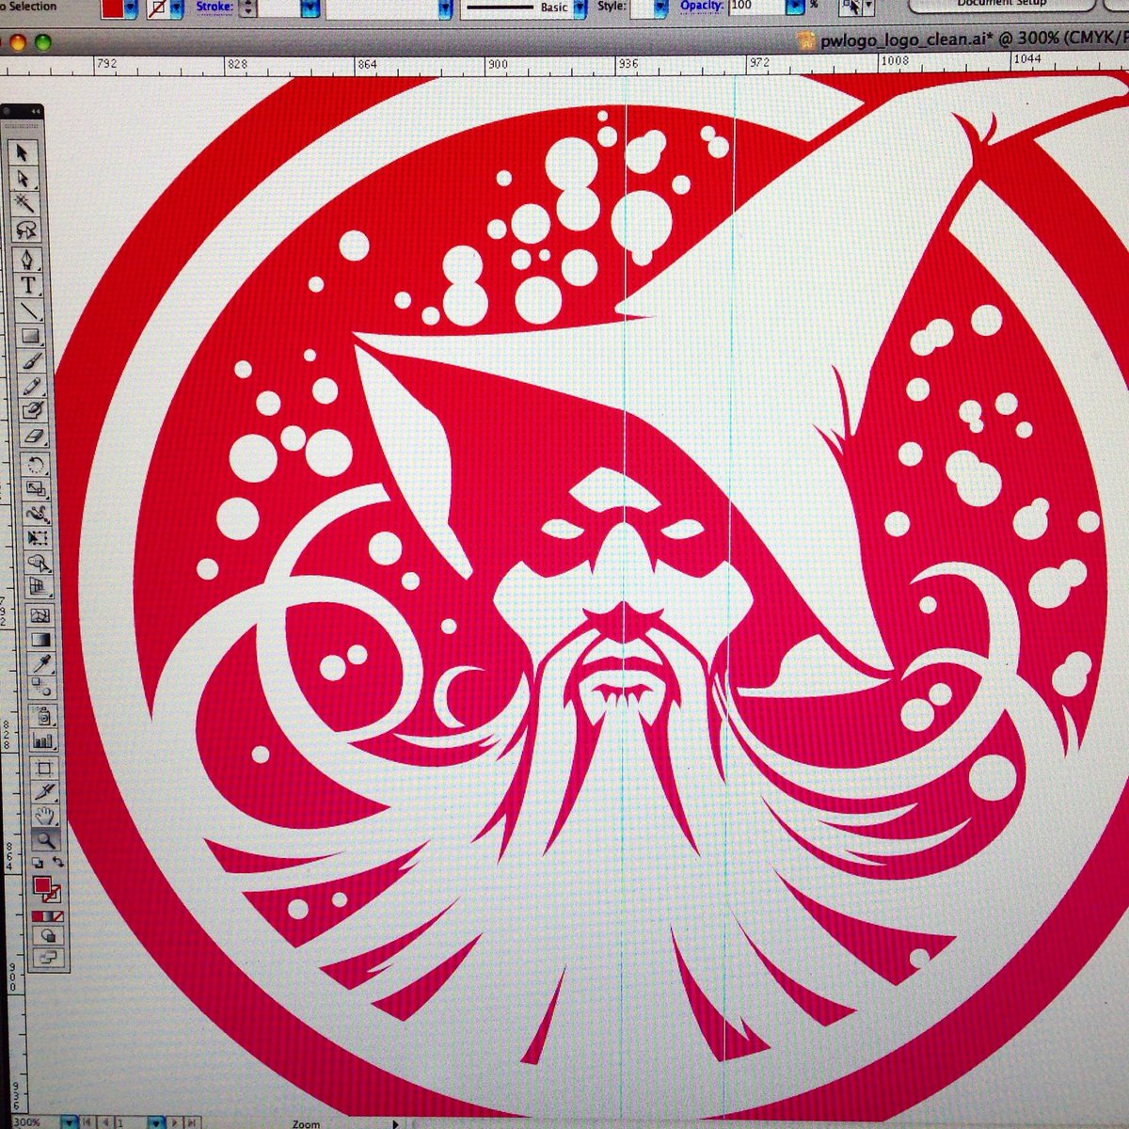Switch to Color mode button under swatches

tap(37, 915)
